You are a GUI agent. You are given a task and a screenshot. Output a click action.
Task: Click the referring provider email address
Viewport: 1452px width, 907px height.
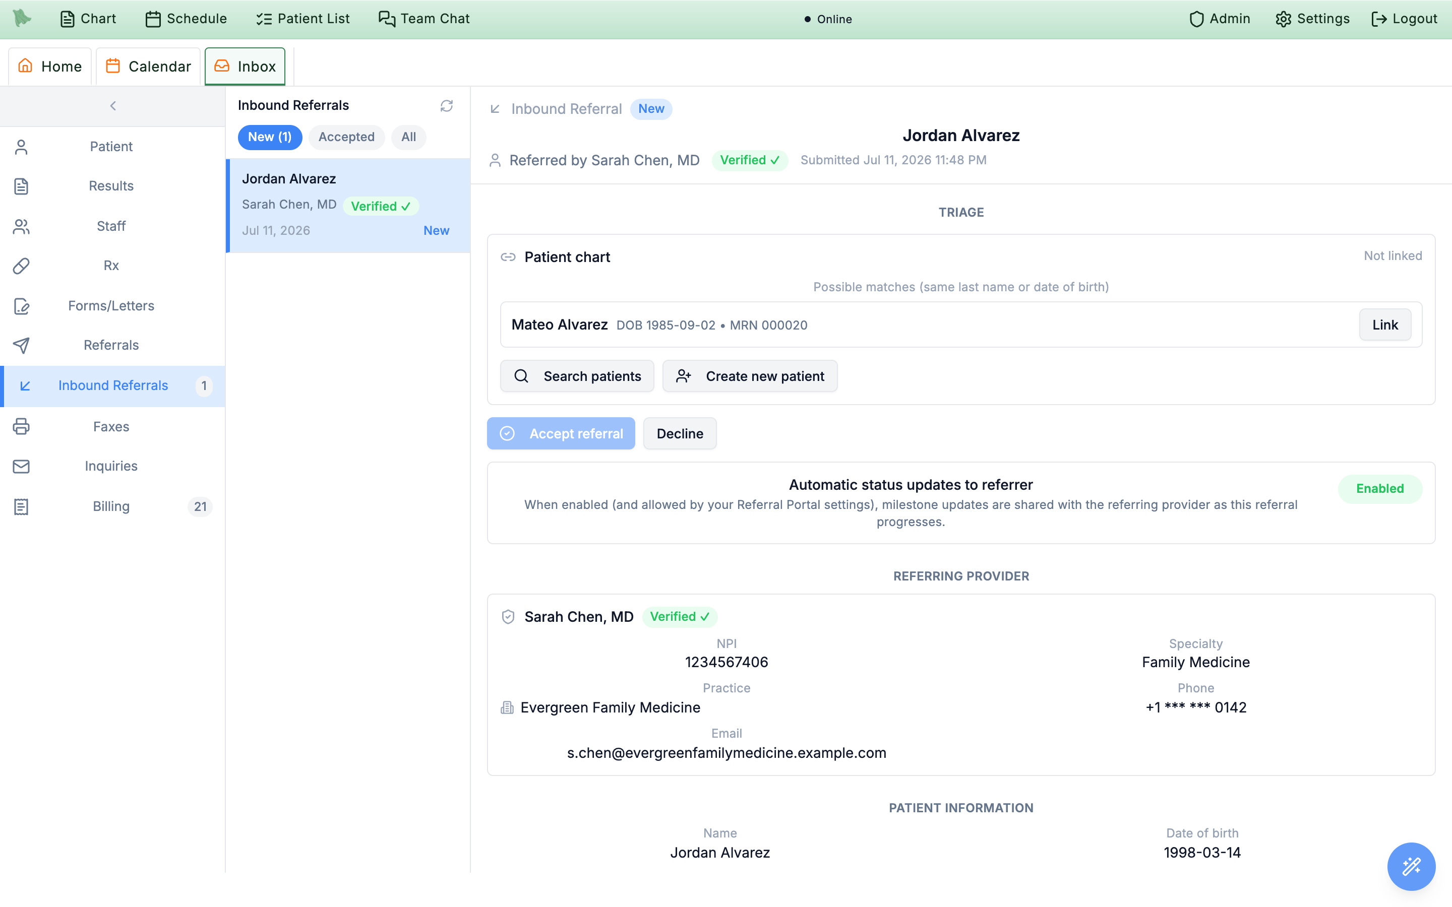click(x=727, y=753)
